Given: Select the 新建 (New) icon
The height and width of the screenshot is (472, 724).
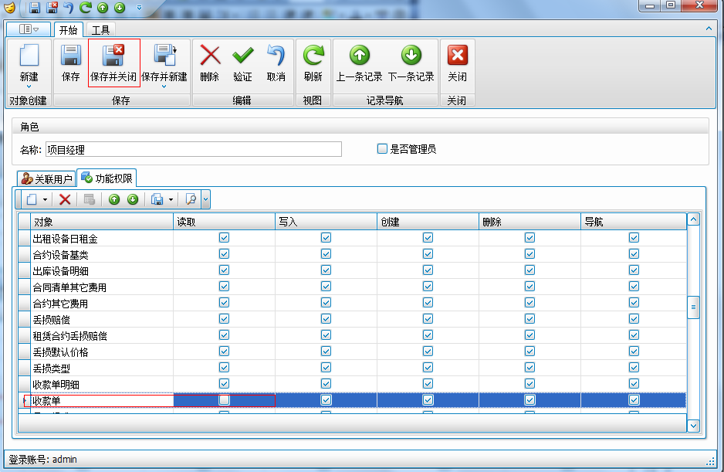Looking at the screenshot, I should click(29, 59).
